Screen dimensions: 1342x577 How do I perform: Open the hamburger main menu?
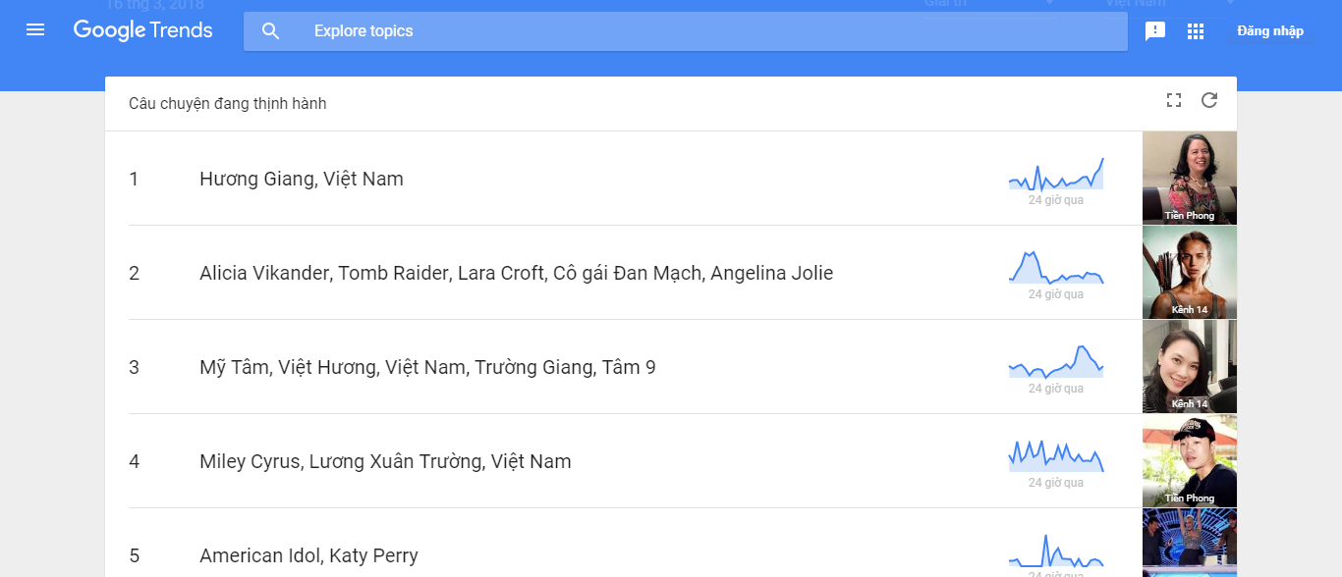tap(35, 30)
